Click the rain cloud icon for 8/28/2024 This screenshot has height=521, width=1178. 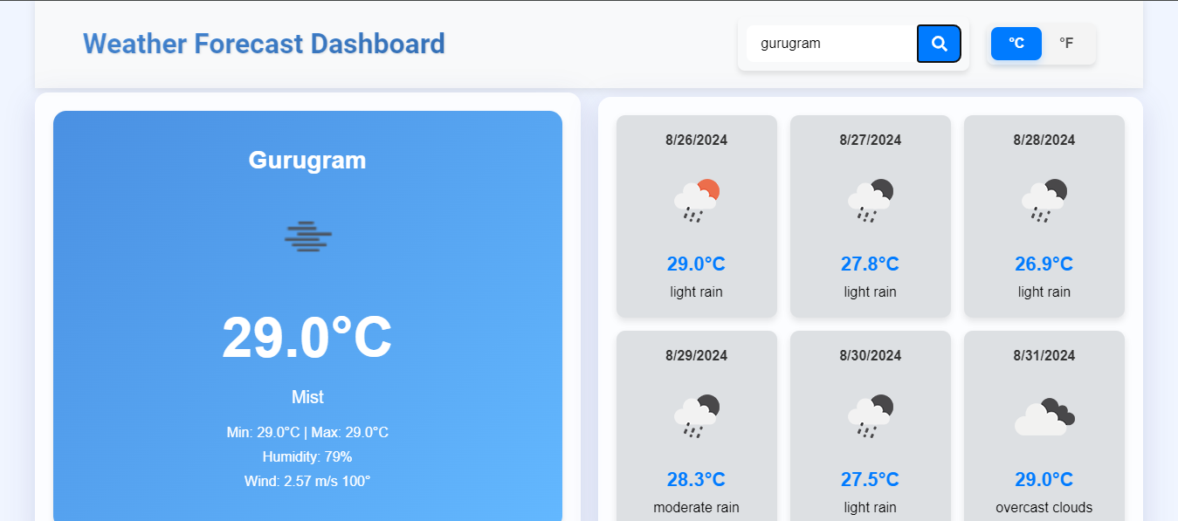pos(1044,201)
